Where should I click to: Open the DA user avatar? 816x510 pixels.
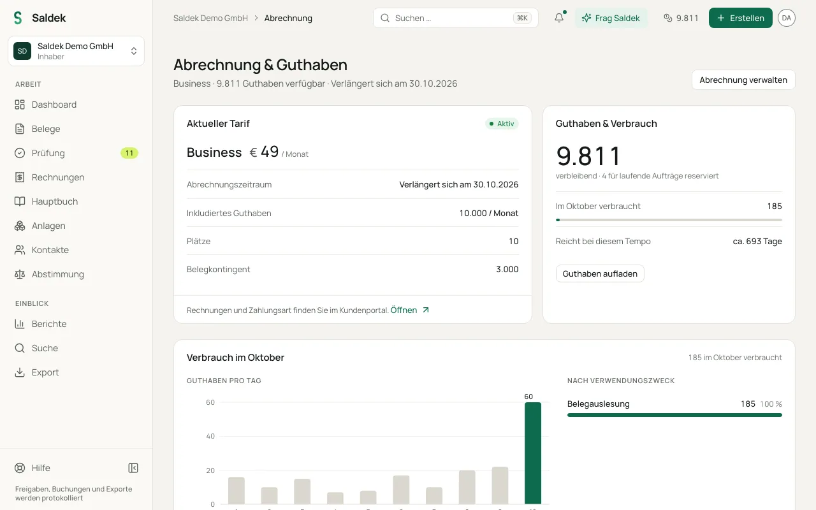click(x=786, y=18)
